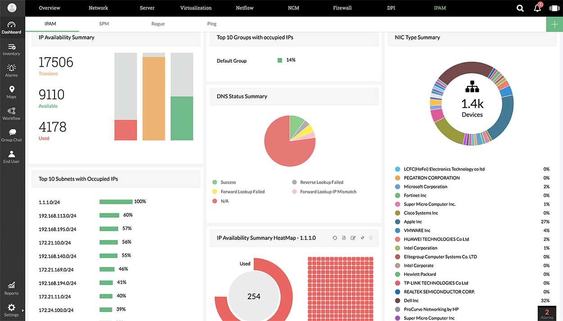Click the green add widget button

[554, 24]
